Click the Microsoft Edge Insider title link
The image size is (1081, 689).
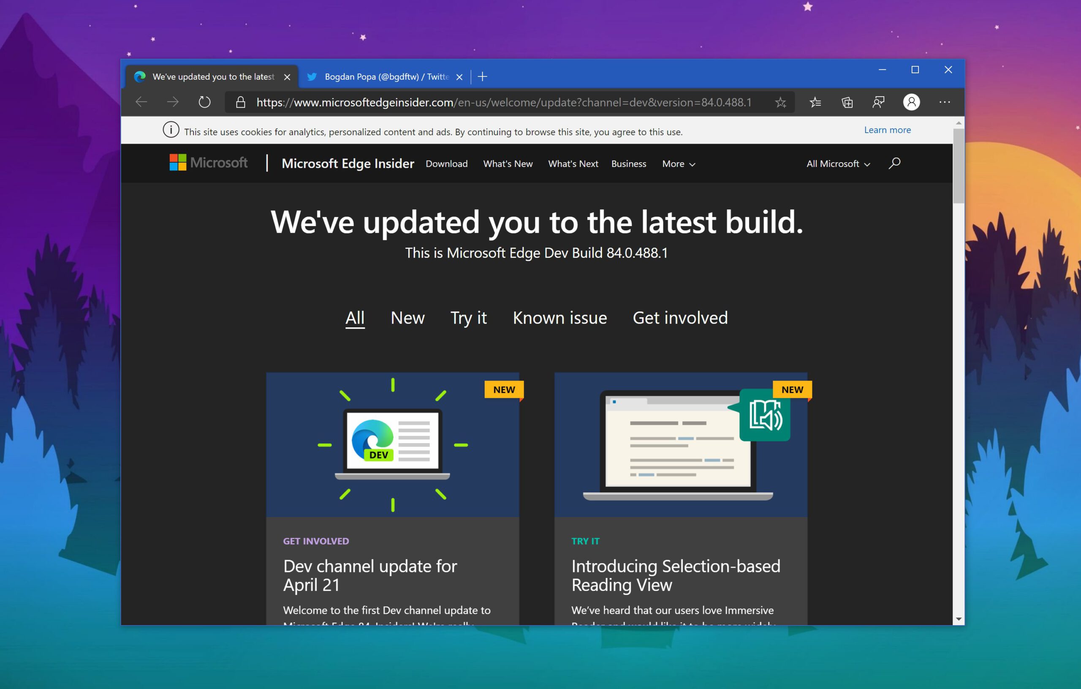click(348, 163)
